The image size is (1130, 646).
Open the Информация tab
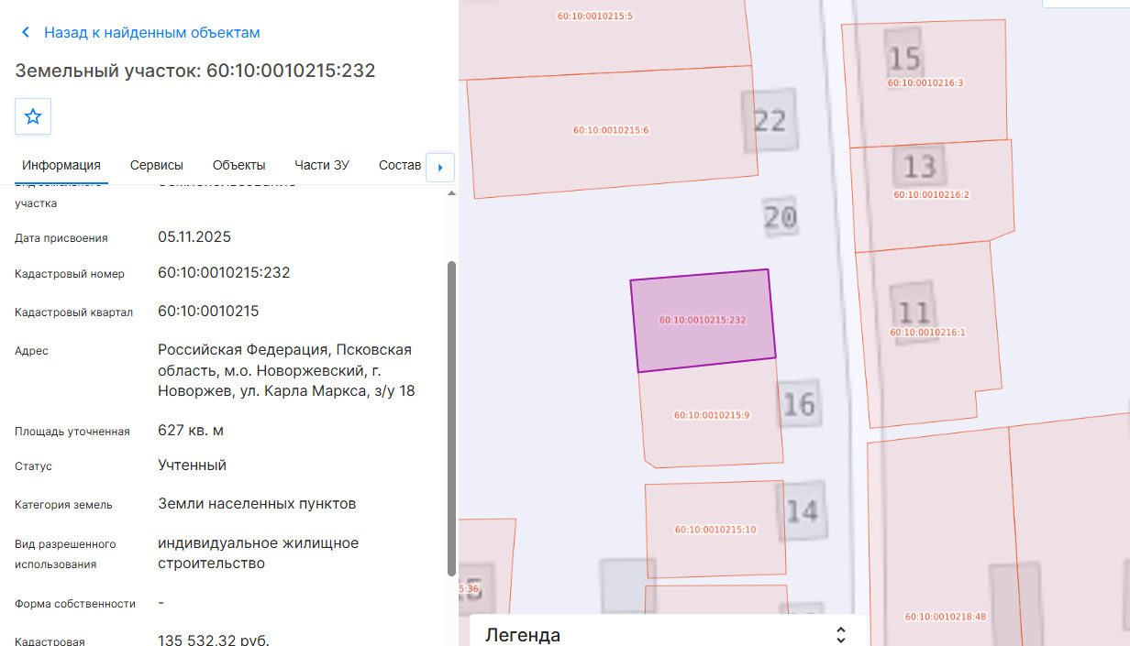(x=61, y=165)
